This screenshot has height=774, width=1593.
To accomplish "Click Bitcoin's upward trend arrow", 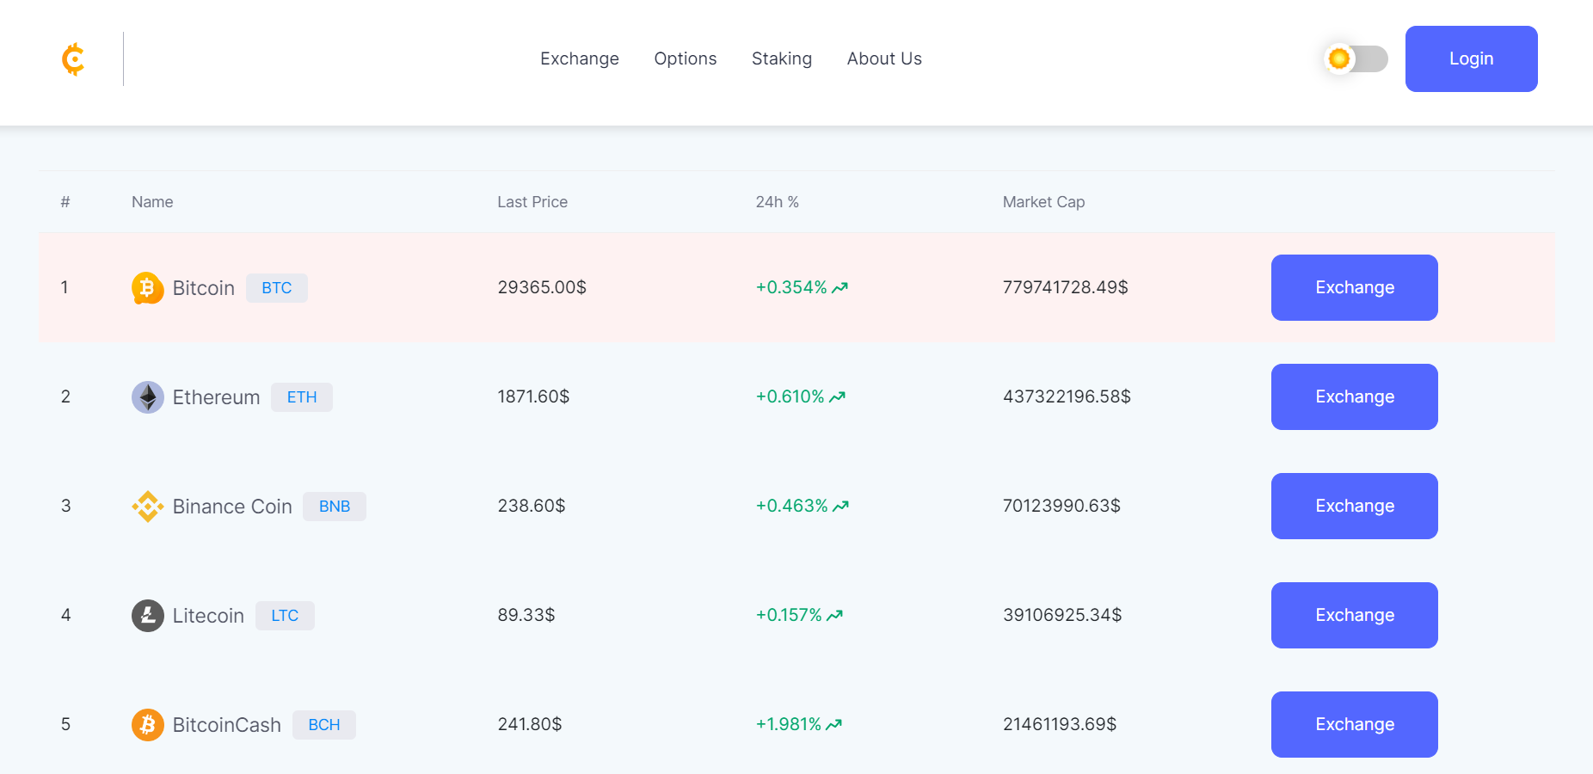I will (840, 288).
